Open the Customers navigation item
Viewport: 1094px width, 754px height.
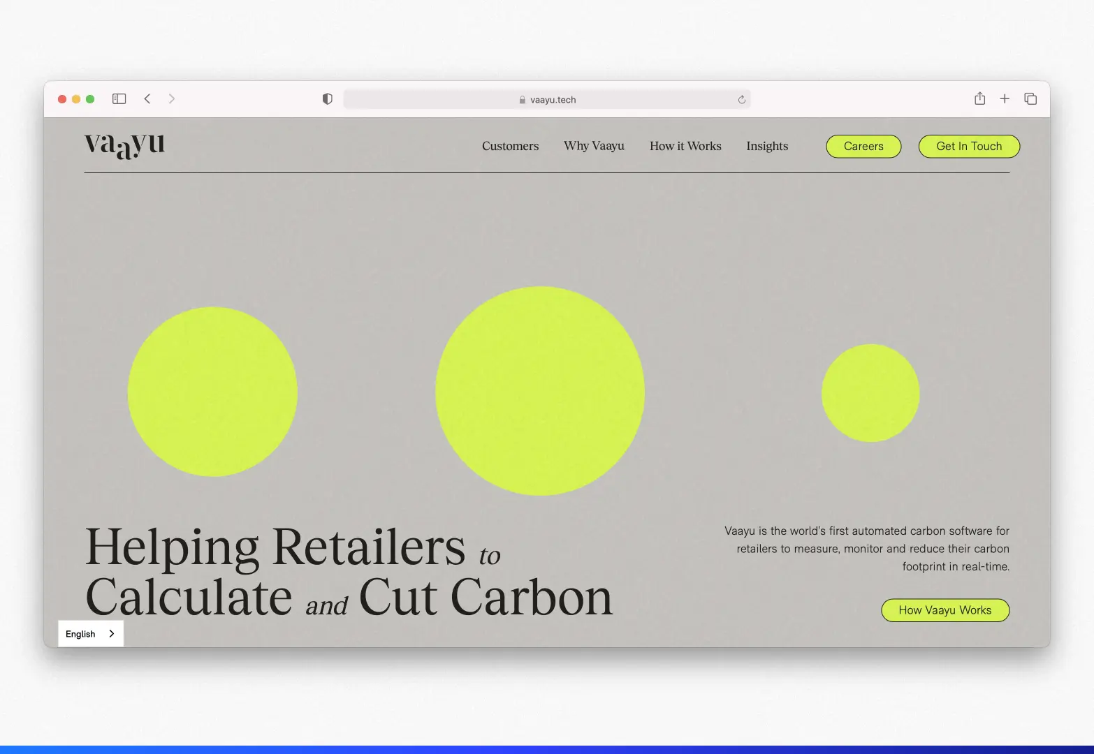(x=510, y=146)
